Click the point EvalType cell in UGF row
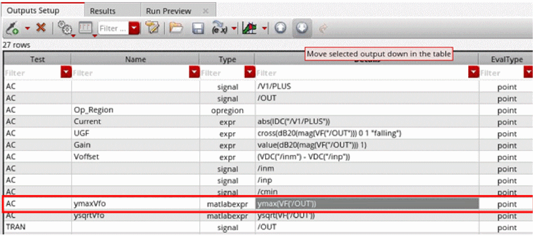Viewport: 533px width, 236px height. [x=507, y=134]
